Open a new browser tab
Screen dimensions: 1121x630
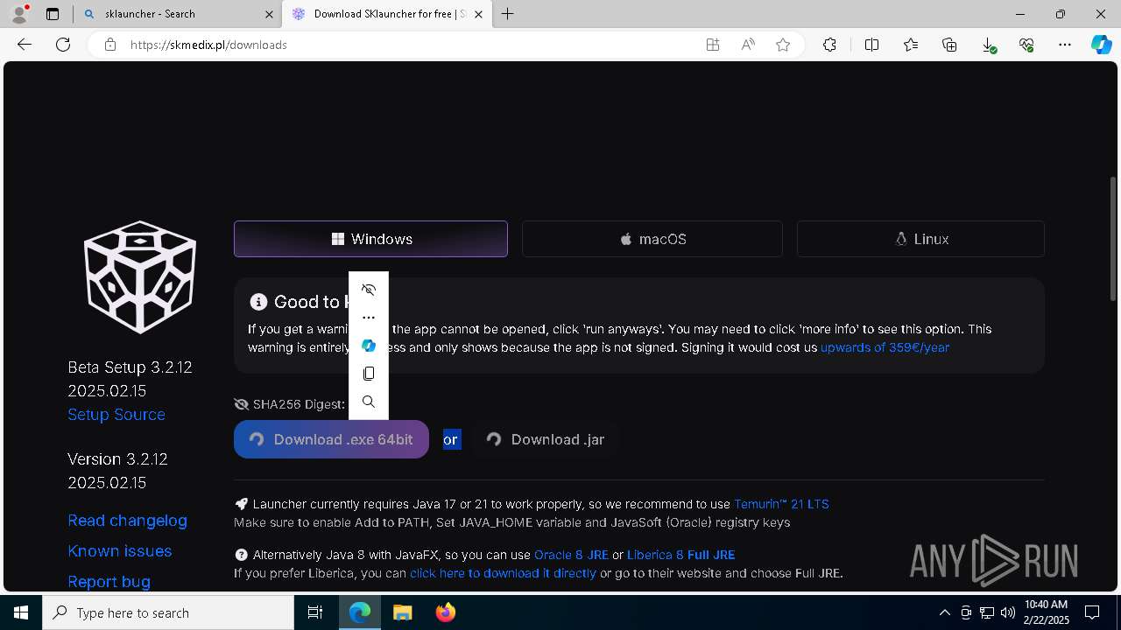(x=508, y=14)
